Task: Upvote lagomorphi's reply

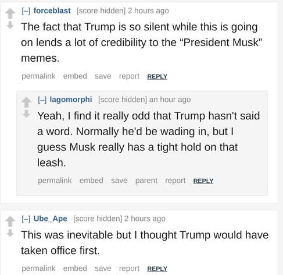Action: click(x=26, y=102)
